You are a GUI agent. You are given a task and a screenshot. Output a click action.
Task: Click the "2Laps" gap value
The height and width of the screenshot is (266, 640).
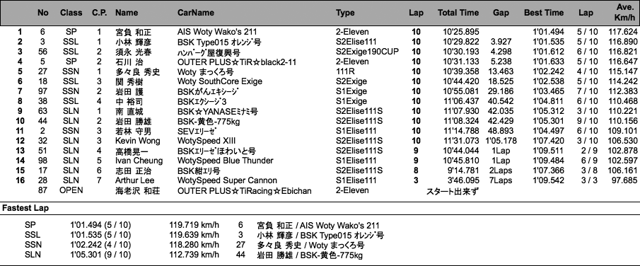click(x=501, y=170)
